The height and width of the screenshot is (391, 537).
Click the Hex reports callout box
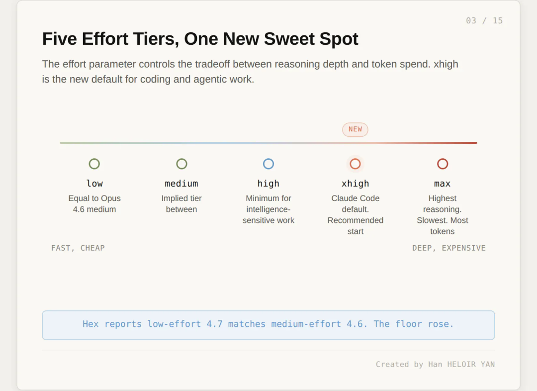coord(268,325)
